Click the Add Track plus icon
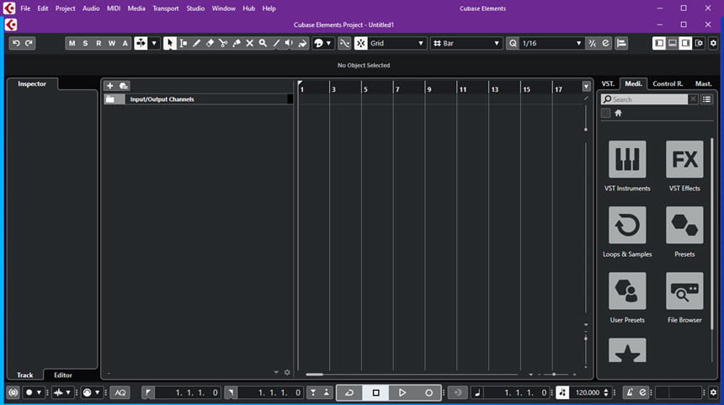The height and width of the screenshot is (405, 724). coord(110,86)
